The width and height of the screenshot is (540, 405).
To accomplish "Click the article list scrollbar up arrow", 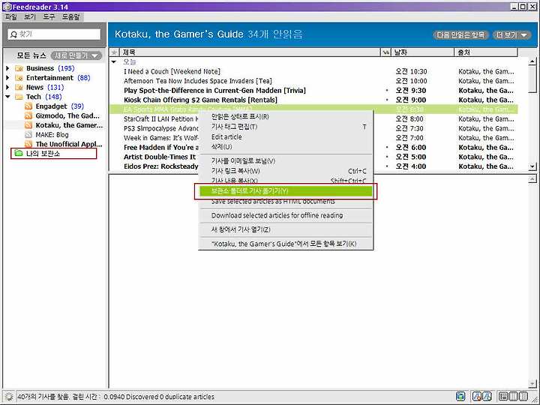I will tap(532, 61).
